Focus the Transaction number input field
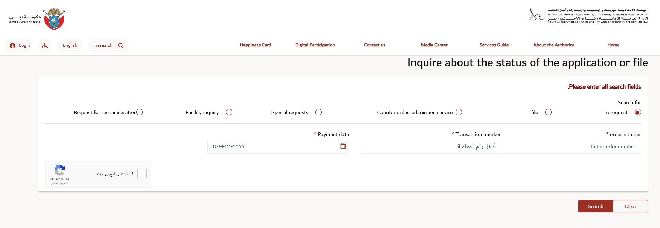This screenshot has width=660, height=228. pyautogui.click(x=431, y=147)
